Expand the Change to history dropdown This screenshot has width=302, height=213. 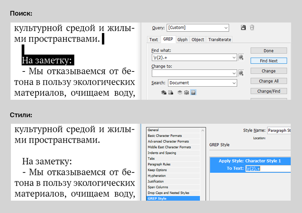(234, 73)
